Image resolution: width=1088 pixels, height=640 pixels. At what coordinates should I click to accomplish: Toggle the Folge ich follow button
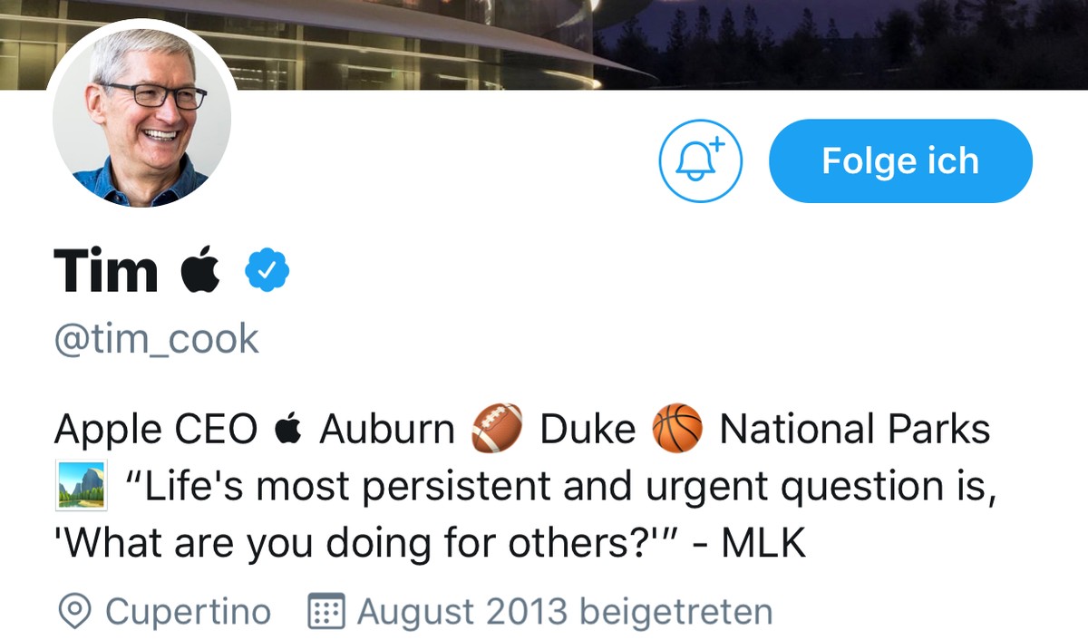tap(900, 161)
